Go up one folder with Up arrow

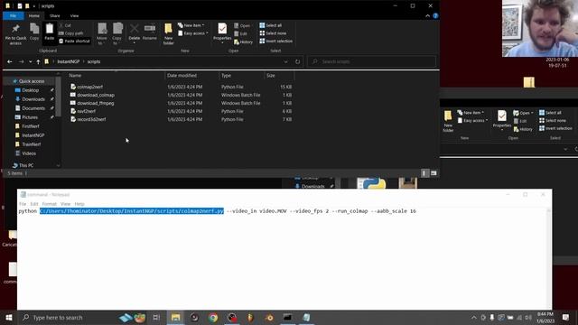click(x=38, y=61)
